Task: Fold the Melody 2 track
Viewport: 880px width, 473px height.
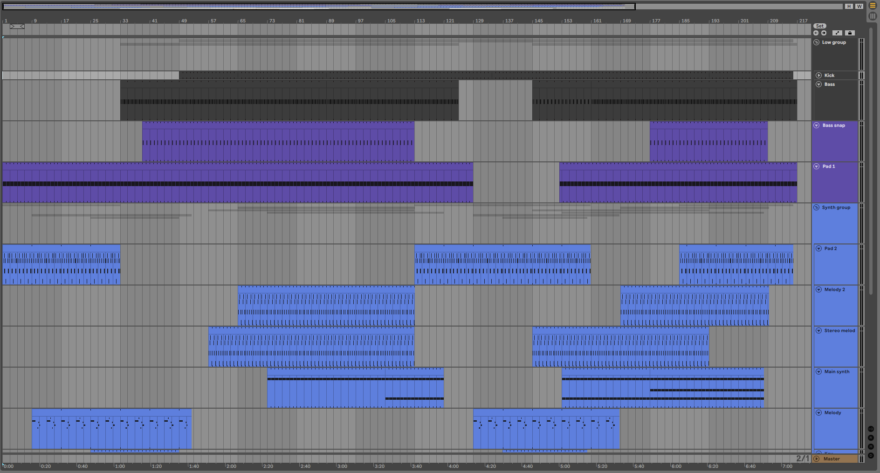Action: coord(819,290)
